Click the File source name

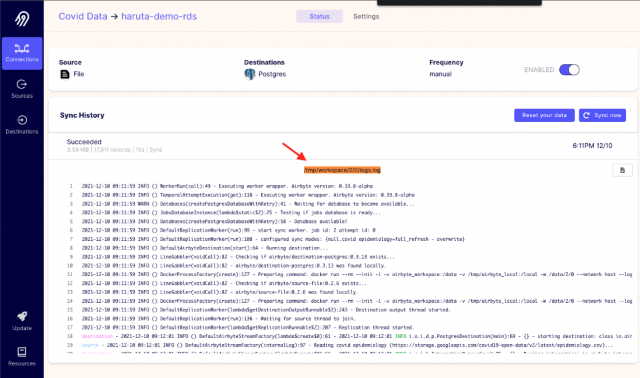click(x=79, y=74)
